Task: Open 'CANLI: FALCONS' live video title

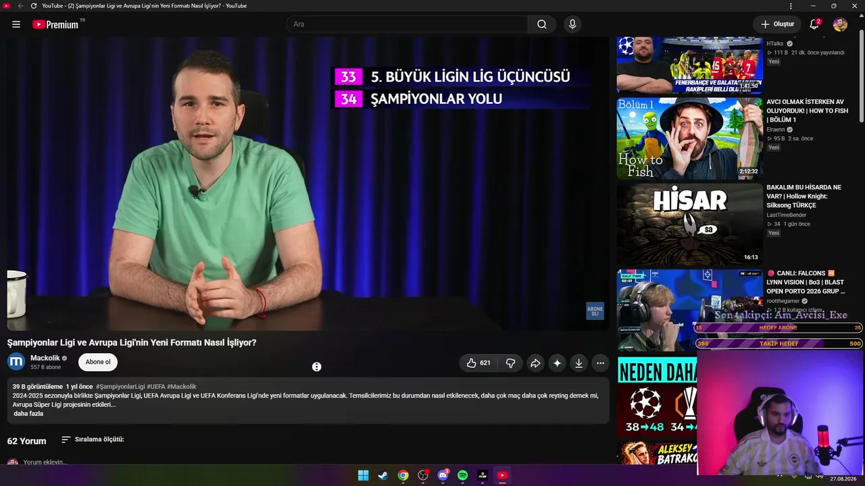Action: click(806, 282)
